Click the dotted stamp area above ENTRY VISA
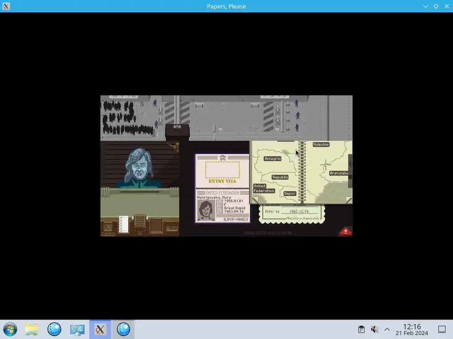Image resolution: width=453 pixels, height=339 pixels. coord(223,169)
